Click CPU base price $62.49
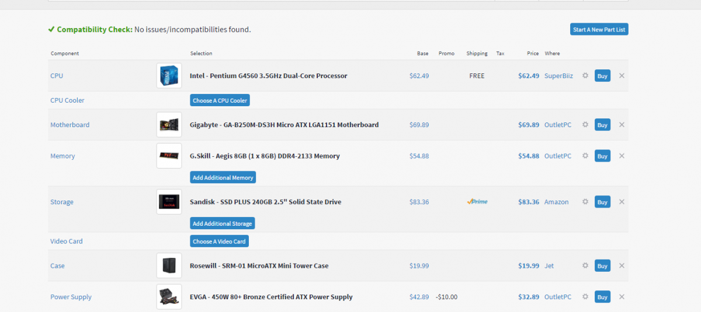 (x=419, y=76)
